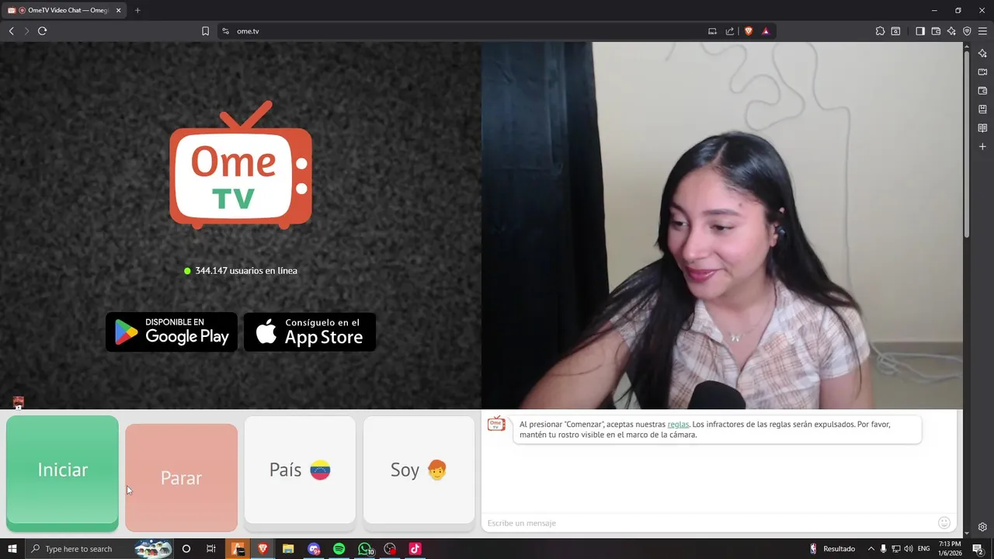Open Brave Talk camera icon in the sidebar
This screenshot has height=559, width=994.
tap(982, 71)
